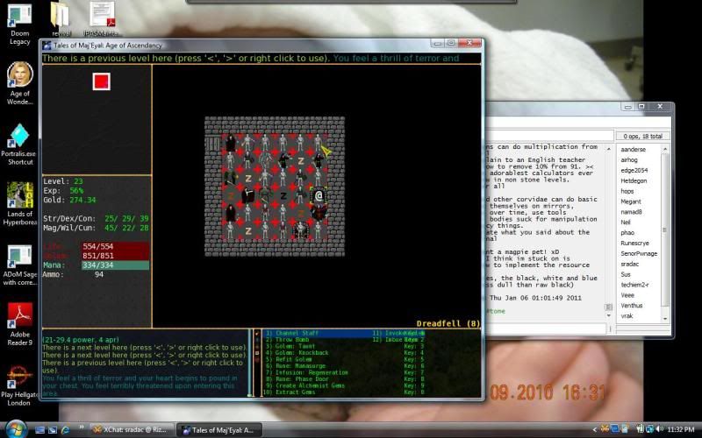Click the Mana bar 334/334
Viewport: 702px width, 438px height.
pyautogui.click(x=115, y=265)
